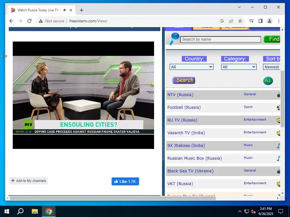
Task: Click the General category on the NTV row
Action: pyautogui.click(x=250, y=94)
